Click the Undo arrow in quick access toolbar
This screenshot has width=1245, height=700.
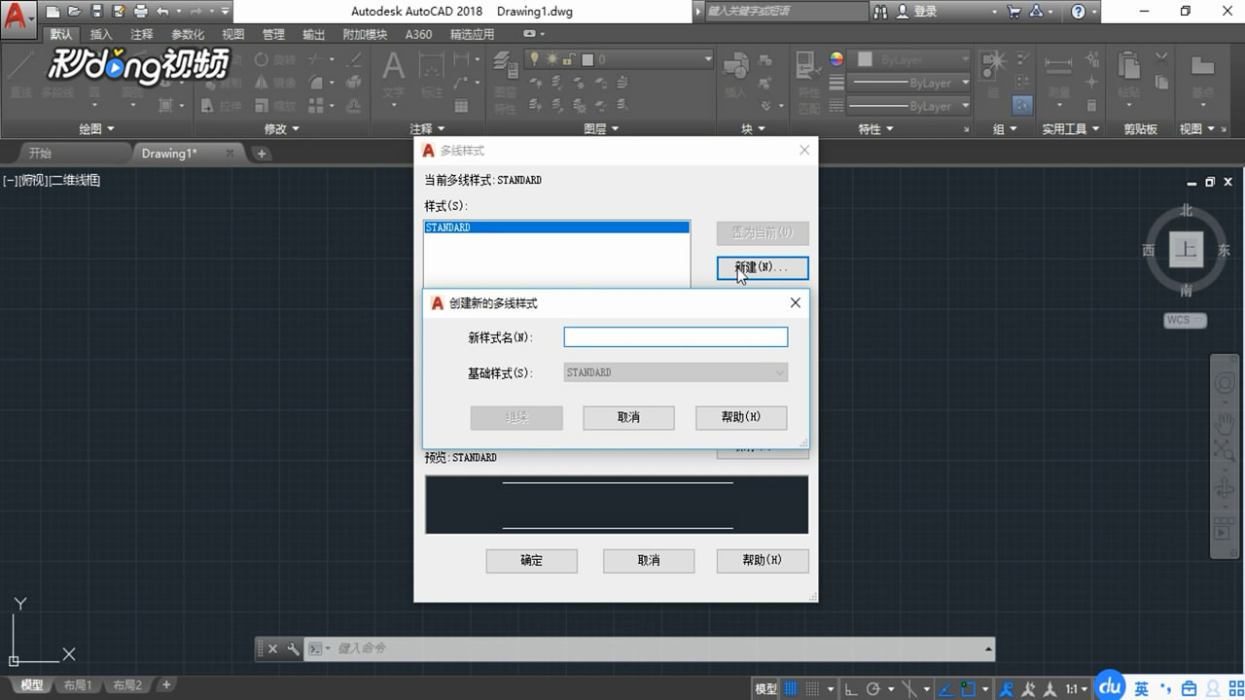162,12
